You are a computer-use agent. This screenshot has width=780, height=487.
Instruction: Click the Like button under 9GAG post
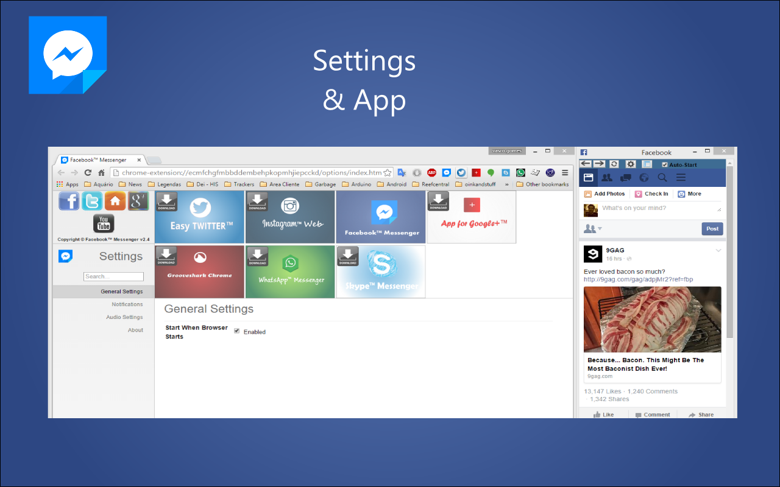coord(603,415)
